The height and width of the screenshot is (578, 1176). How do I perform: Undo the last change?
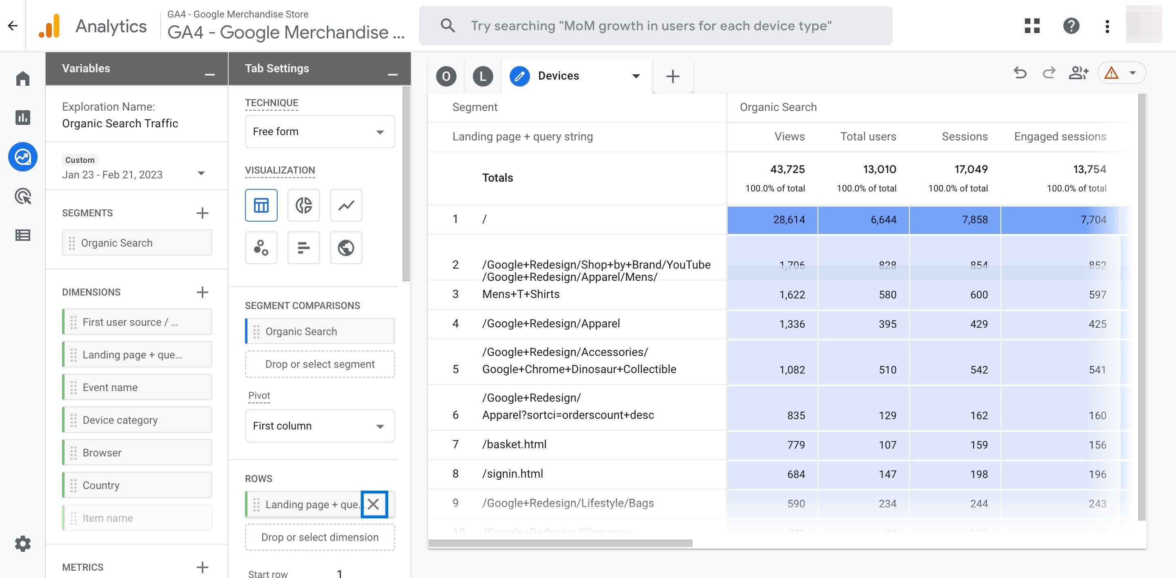coord(1020,73)
